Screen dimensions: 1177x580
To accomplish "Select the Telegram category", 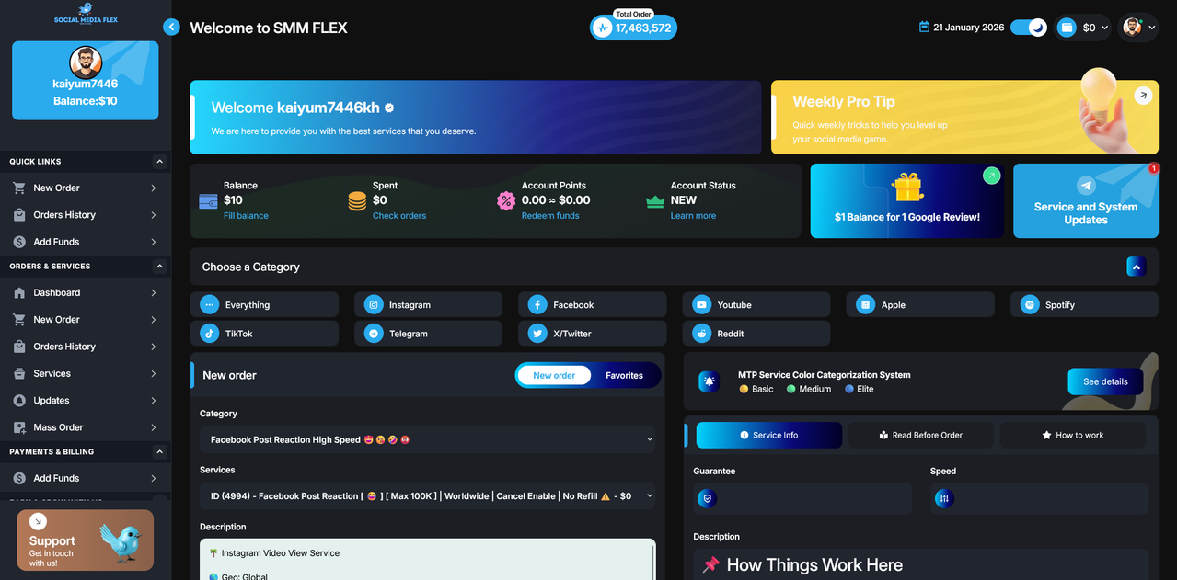I will point(429,334).
